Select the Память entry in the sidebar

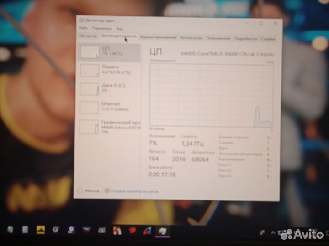(x=109, y=71)
